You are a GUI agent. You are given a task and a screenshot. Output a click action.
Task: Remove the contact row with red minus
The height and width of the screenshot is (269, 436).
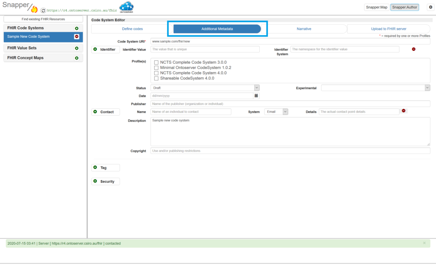(x=404, y=111)
